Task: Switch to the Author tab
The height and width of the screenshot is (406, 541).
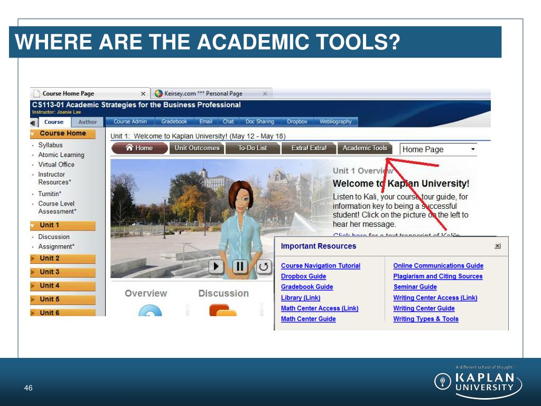Action: (x=87, y=122)
